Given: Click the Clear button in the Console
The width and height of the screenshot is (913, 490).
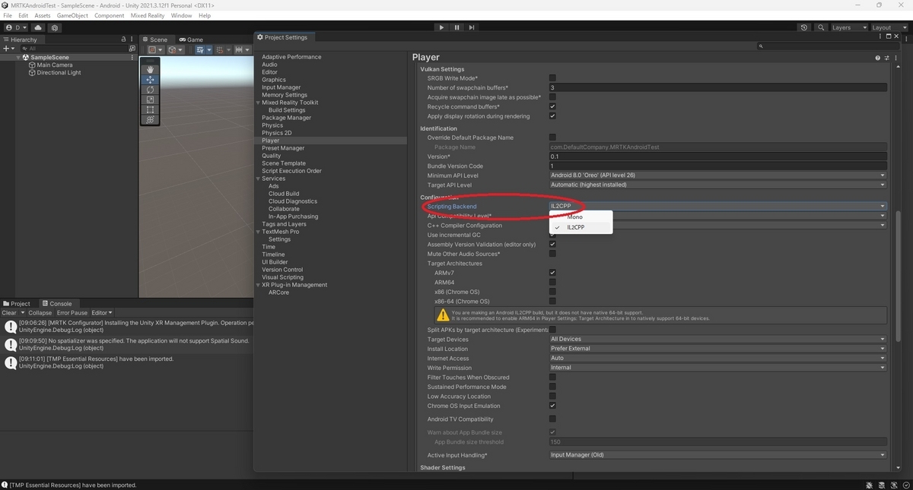Looking at the screenshot, I should 10,312.
